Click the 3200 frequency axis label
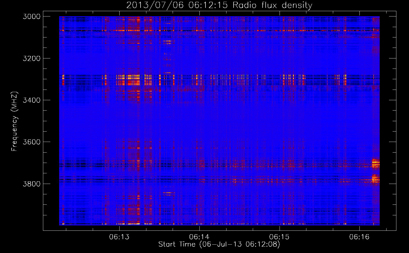The width and height of the screenshot is (409, 253). click(x=32, y=58)
